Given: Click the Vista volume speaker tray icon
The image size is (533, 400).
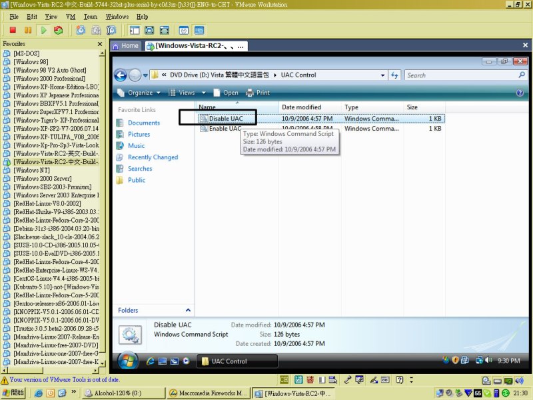Looking at the screenshot, I should [x=488, y=360].
